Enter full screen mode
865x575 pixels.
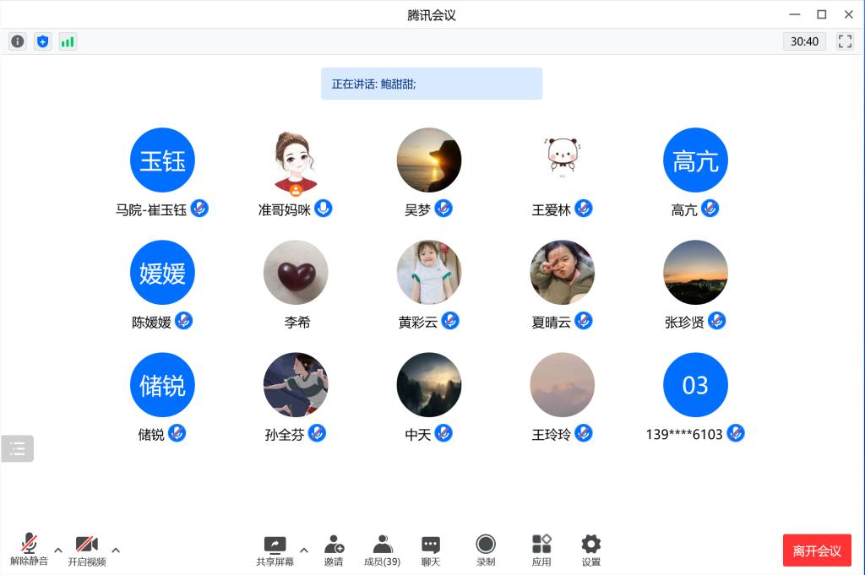tap(845, 41)
